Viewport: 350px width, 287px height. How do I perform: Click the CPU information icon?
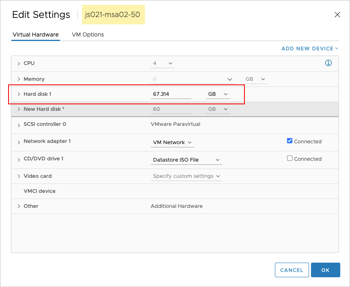[328, 63]
